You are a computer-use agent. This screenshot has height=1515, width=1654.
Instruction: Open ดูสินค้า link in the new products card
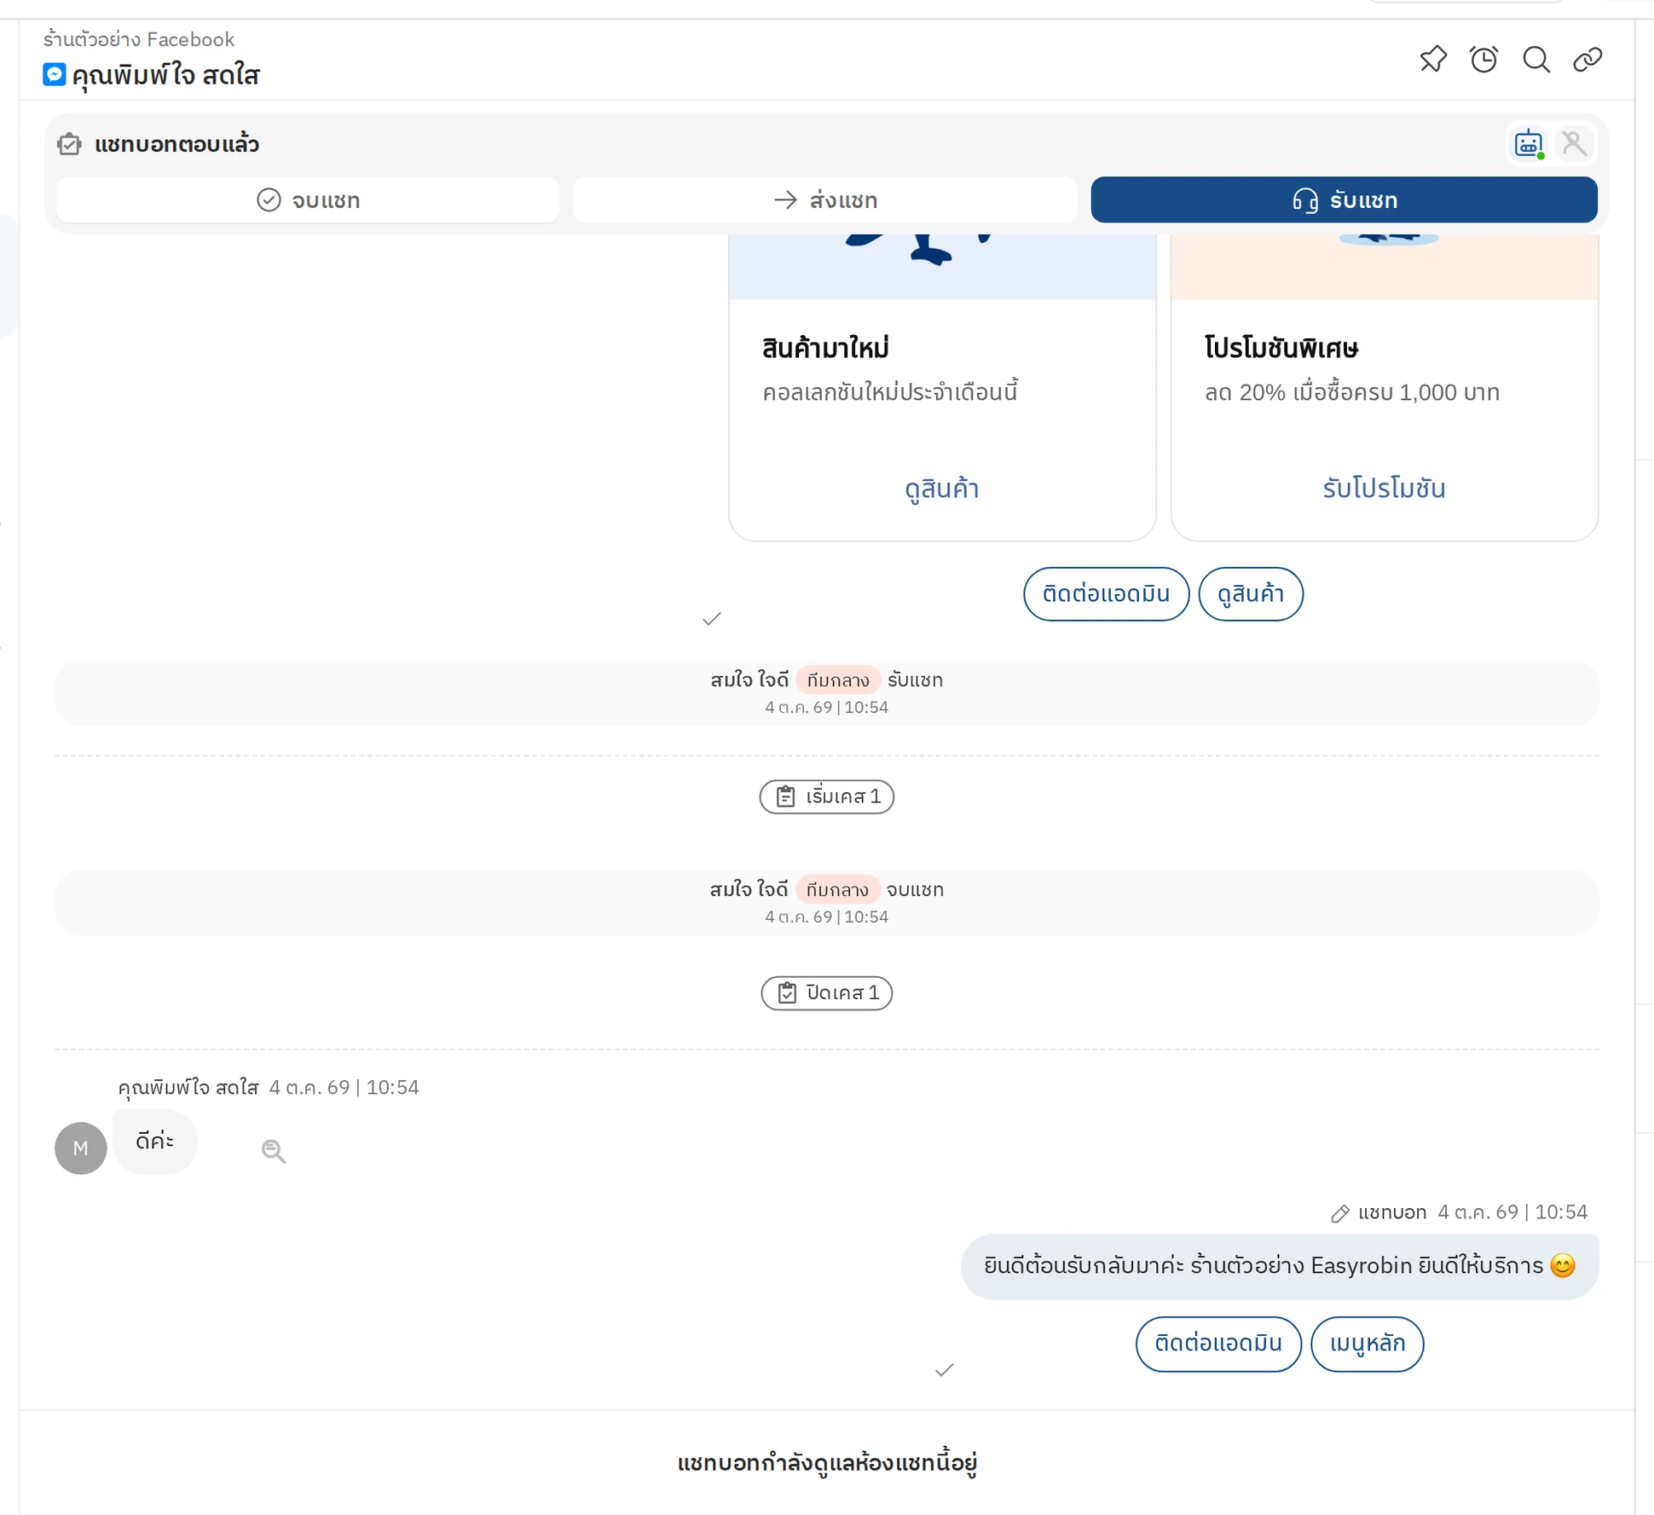pyautogui.click(x=941, y=489)
